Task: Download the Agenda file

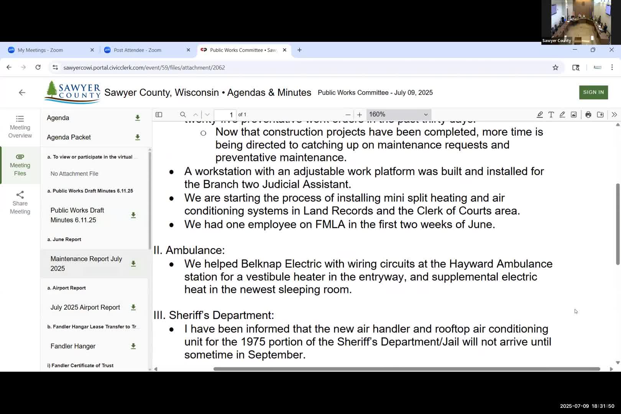Action: [x=138, y=118]
